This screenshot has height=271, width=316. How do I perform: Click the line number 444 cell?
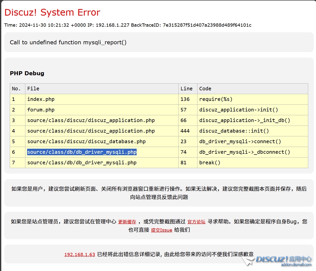[x=185, y=131]
